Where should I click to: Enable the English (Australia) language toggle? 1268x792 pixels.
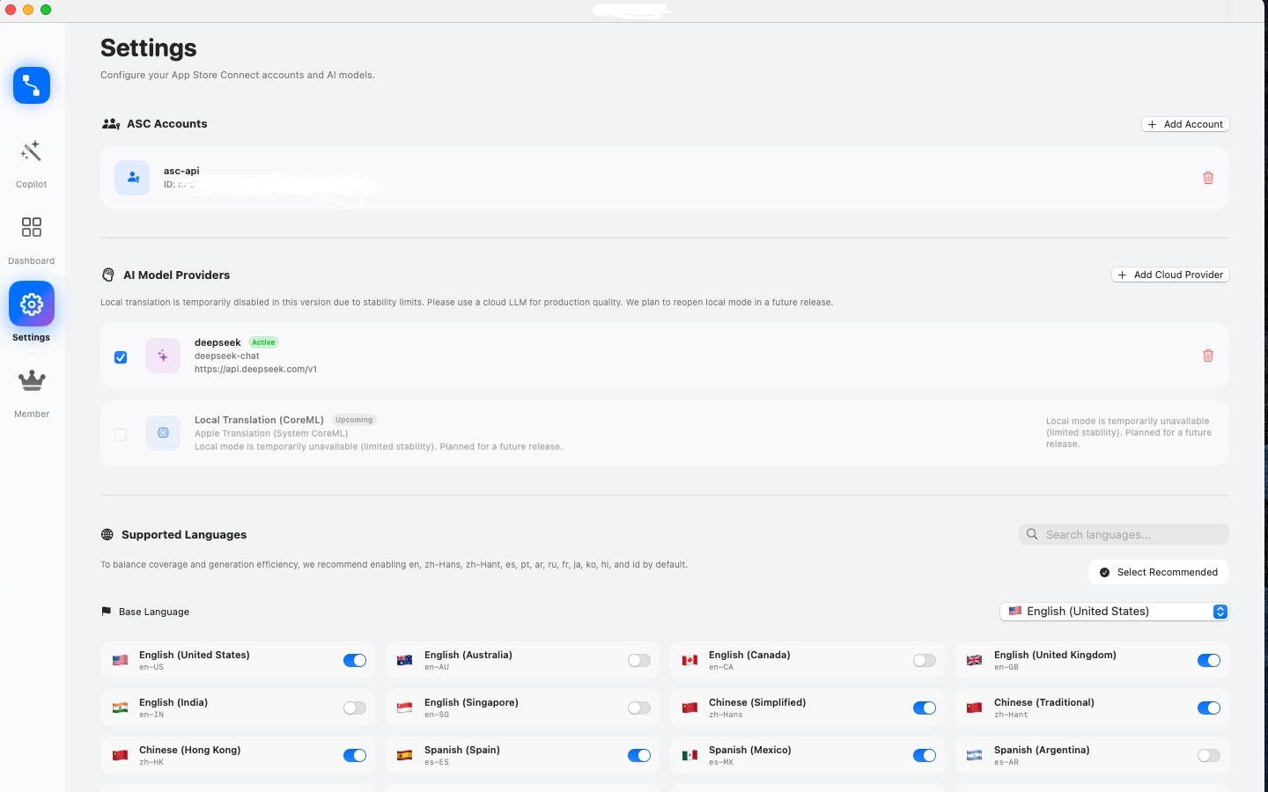click(638, 660)
